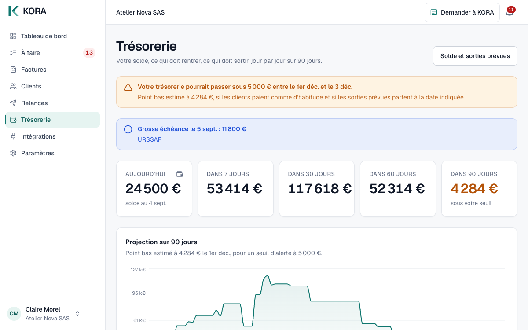Click the Clients people icon

[13, 86]
